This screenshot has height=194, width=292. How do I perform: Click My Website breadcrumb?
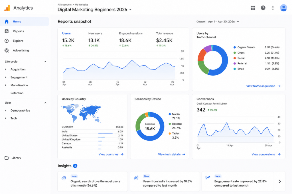click(81, 5)
